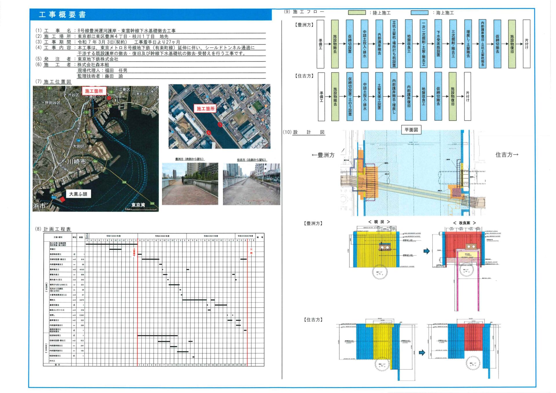
Task: Click the red 工期 marker label in the schedule
Action: coord(251,251)
